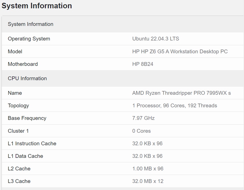The image size is (244, 190).
Task: Select the Ubuntu 22.04.3 LTS value
Action: [156, 38]
